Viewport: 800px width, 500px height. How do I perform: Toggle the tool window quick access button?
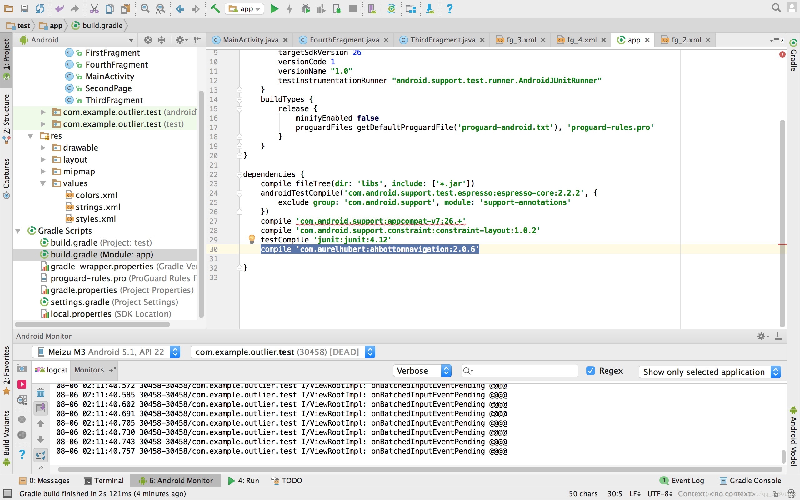7,494
